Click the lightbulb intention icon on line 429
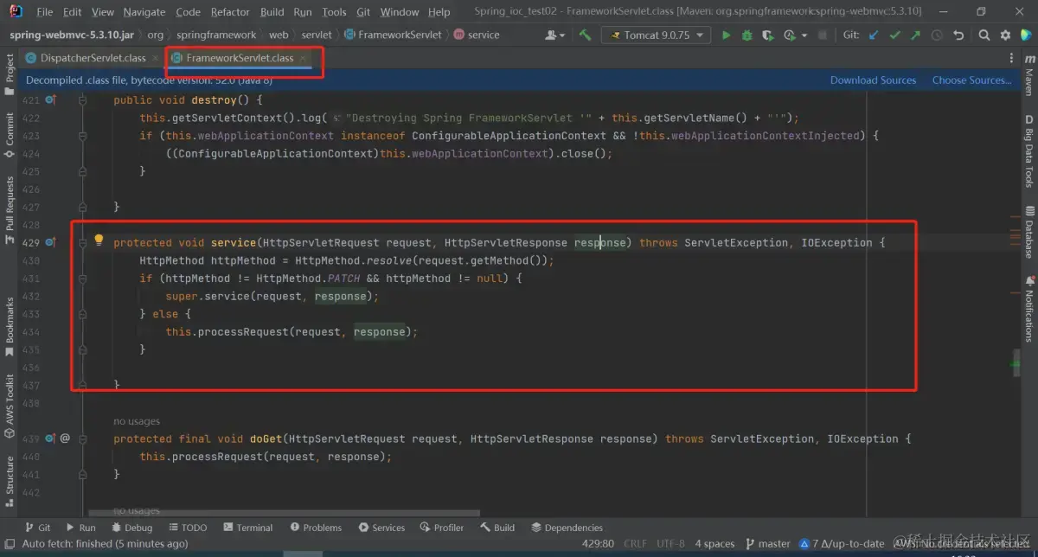The height and width of the screenshot is (557, 1038). tap(99, 240)
